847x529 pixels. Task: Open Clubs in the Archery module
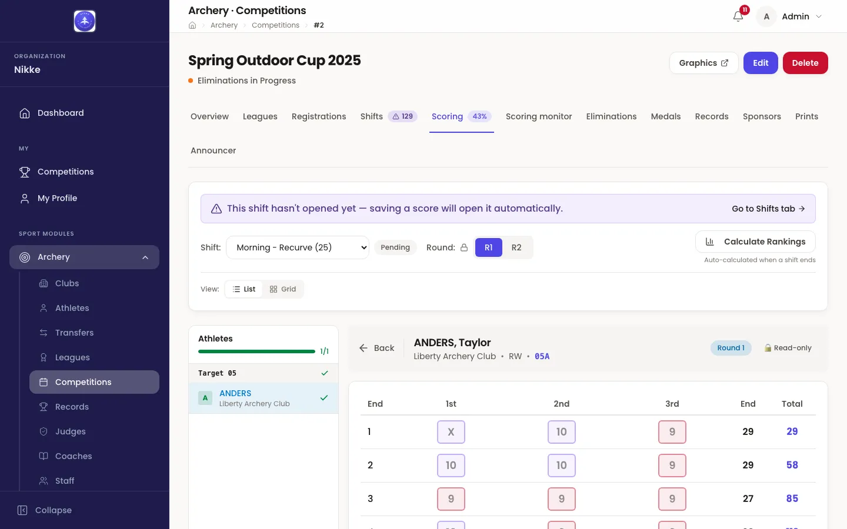(x=94, y=283)
